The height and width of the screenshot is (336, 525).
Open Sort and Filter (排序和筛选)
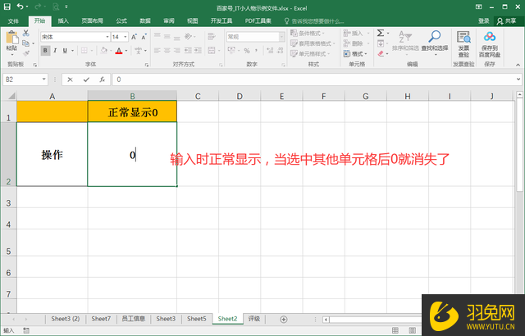point(405,42)
